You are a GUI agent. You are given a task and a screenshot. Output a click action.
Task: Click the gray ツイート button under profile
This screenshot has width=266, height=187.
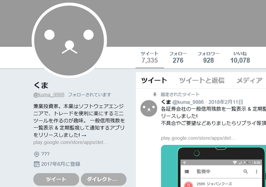pyautogui.click(x=56, y=180)
